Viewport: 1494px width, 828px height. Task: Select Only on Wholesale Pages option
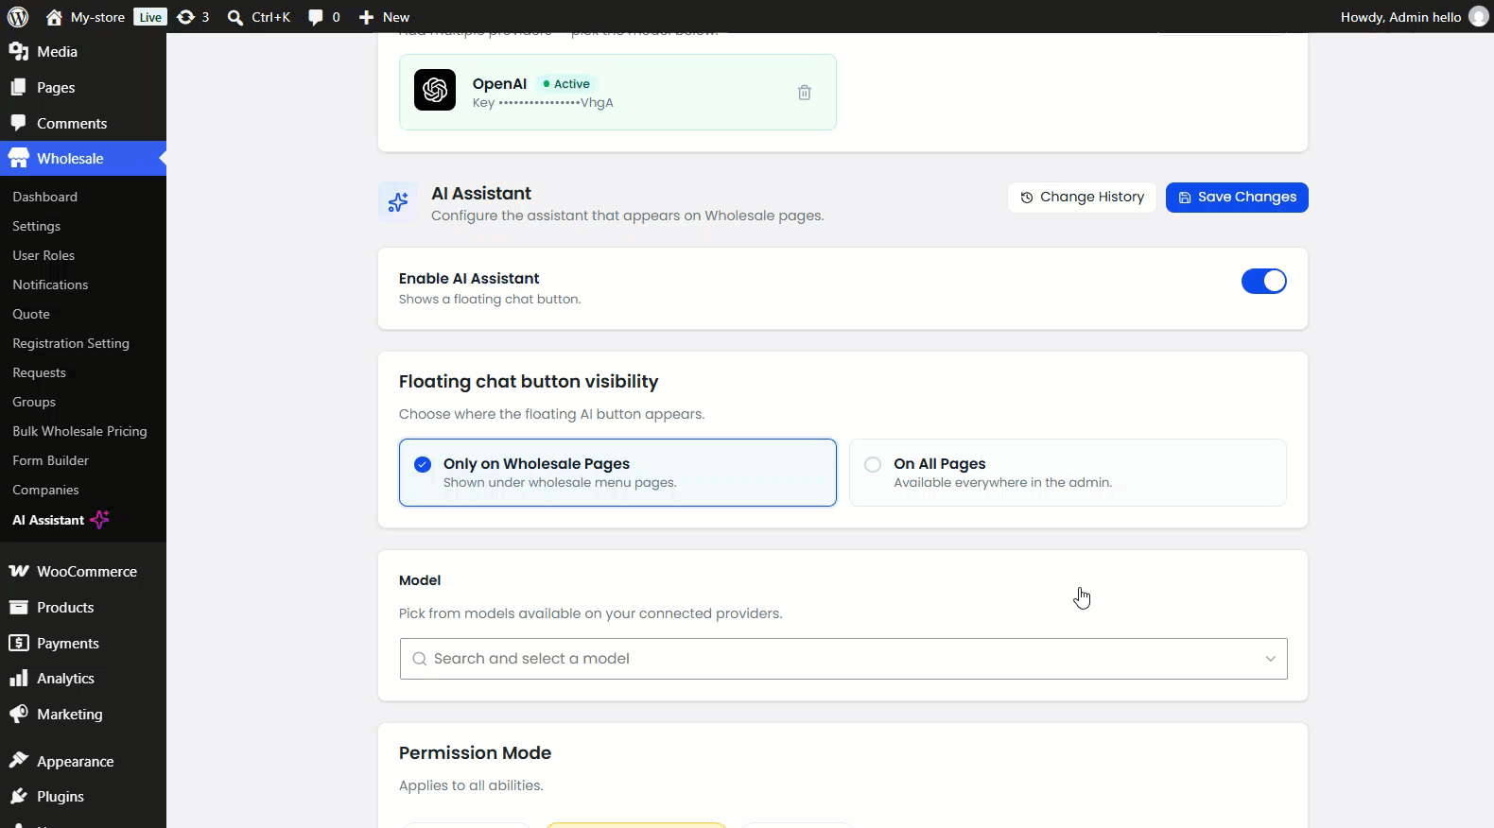tap(617, 473)
